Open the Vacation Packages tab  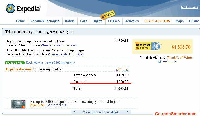(x=45, y=21)
